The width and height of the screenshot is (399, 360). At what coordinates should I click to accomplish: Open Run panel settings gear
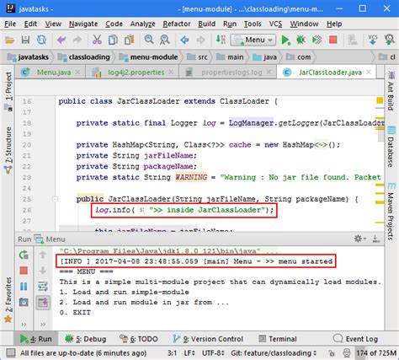click(x=359, y=239)
